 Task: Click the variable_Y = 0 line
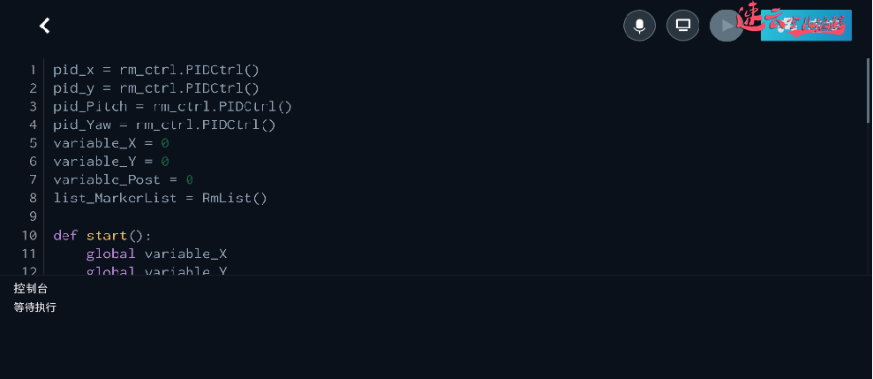pyautogui.click(x=110, y=162)
